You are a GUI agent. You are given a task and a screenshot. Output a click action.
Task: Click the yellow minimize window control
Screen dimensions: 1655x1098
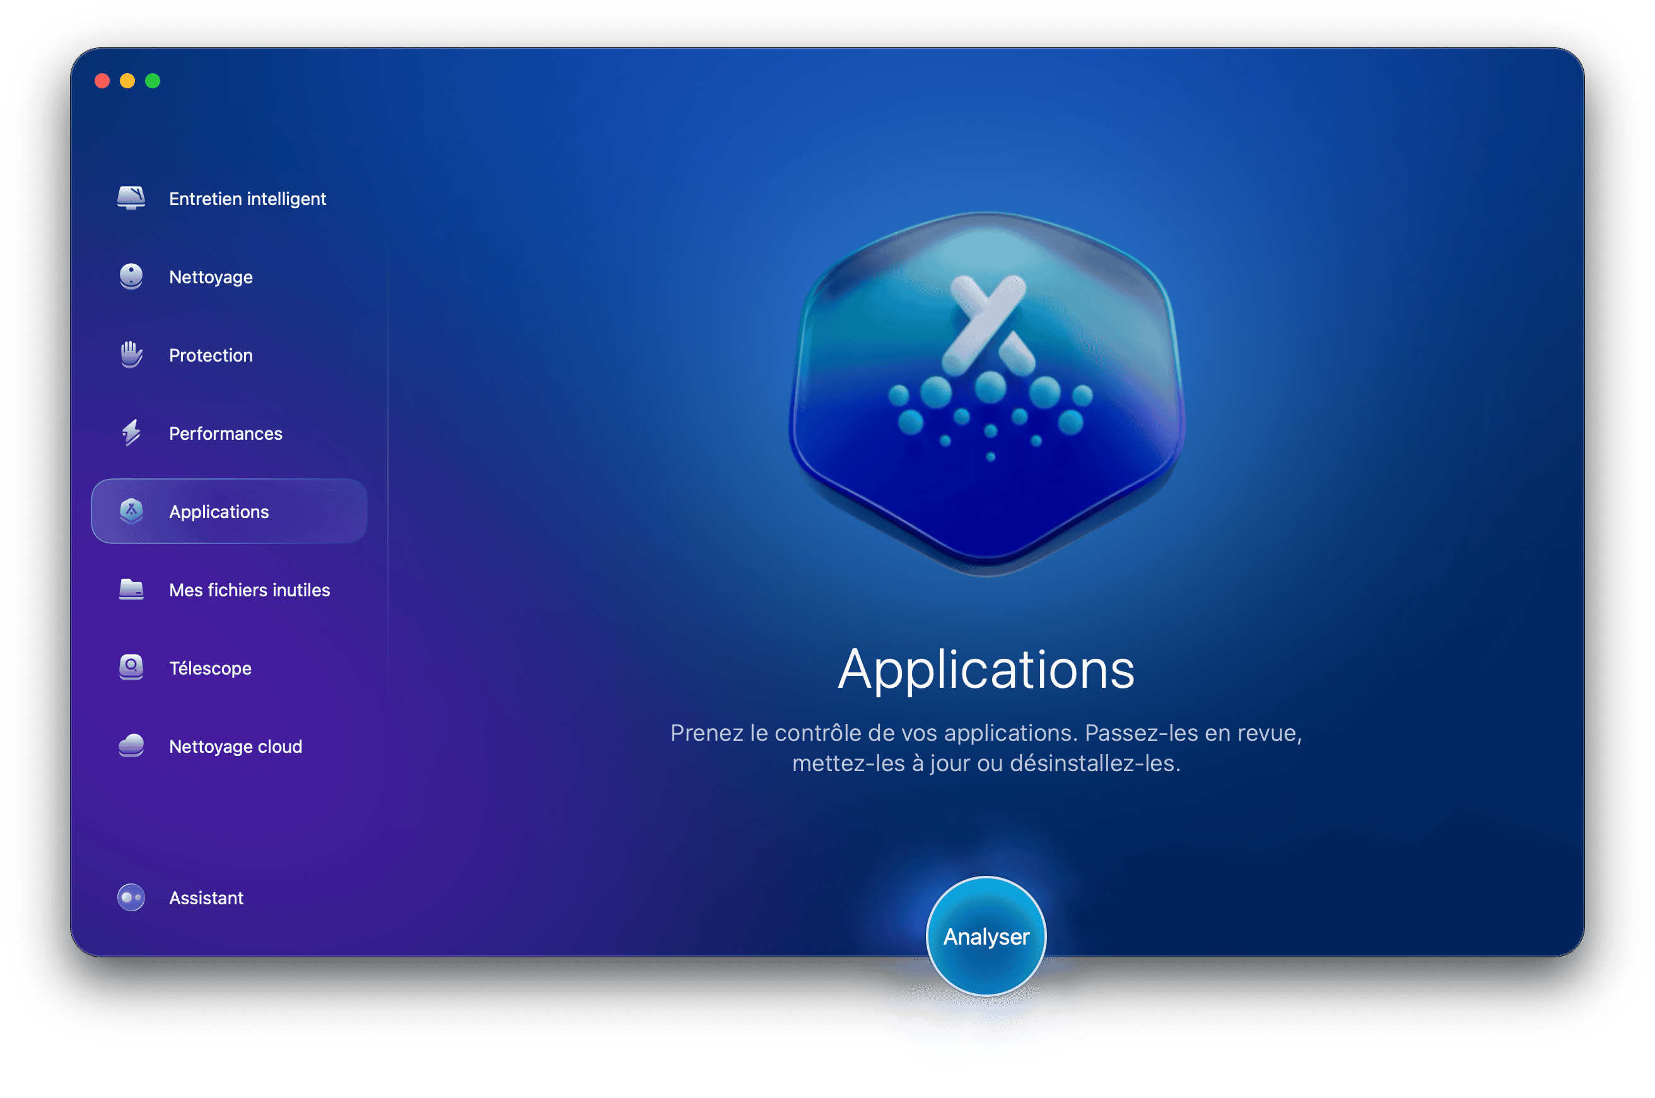pyautogui.click(x=127, y=81)
